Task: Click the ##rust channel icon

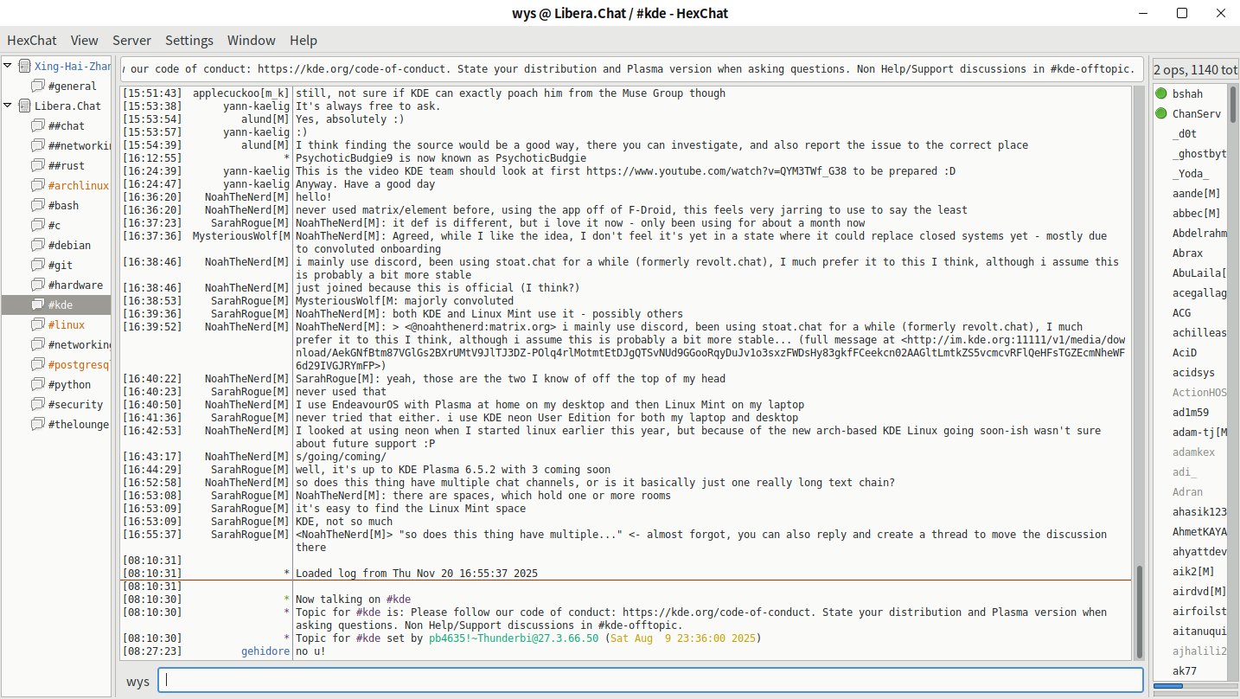Action: (x=37, y=165)
